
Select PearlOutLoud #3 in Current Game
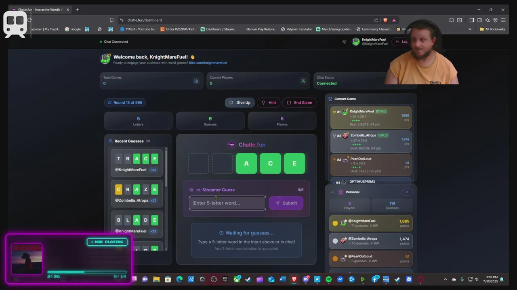(371, 165)
